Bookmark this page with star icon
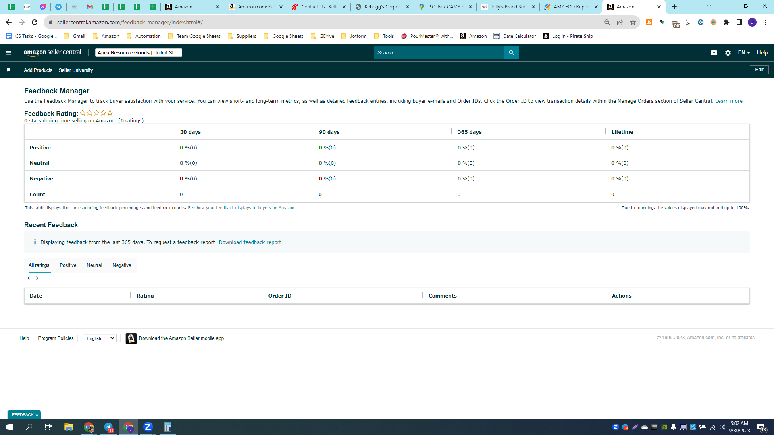 coord(633,22)
